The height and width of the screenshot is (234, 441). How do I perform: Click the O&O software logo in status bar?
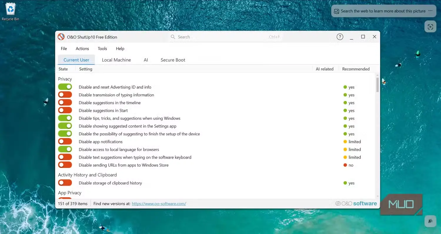pyautogui.click(x=356, y=203)
